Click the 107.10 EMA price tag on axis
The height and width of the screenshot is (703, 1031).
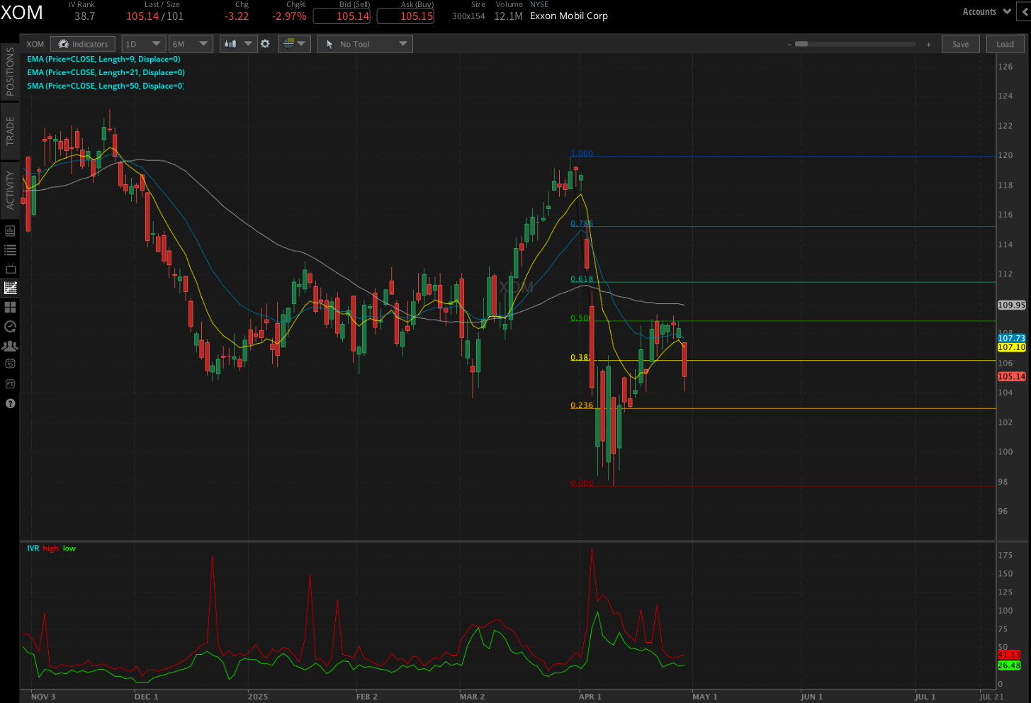click(x=1011, y=347)
